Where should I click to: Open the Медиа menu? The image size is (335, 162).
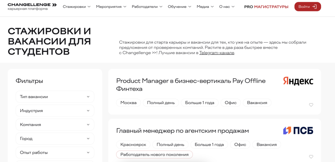point(205,7)
